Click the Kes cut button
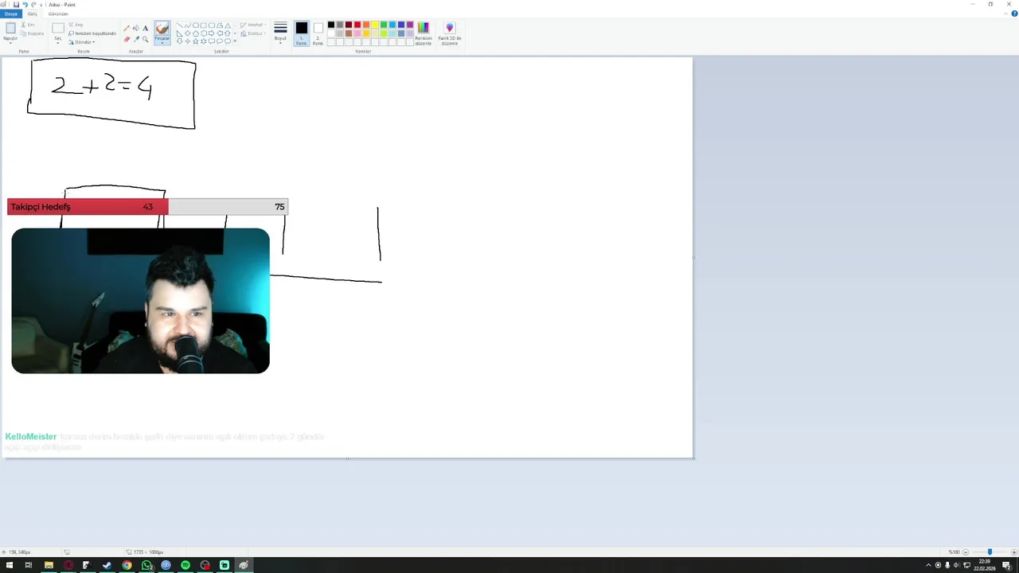This screenshot has height=573, width=1019. pyautogui.click(x=28, y=25)
